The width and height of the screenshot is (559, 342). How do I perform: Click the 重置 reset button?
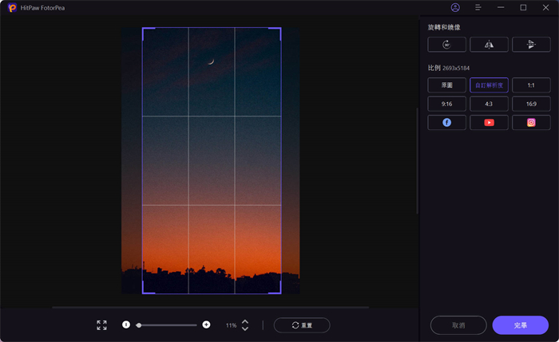[302, 325]
